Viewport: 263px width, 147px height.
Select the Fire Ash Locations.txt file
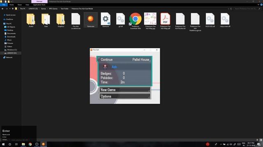pos(76,21)
